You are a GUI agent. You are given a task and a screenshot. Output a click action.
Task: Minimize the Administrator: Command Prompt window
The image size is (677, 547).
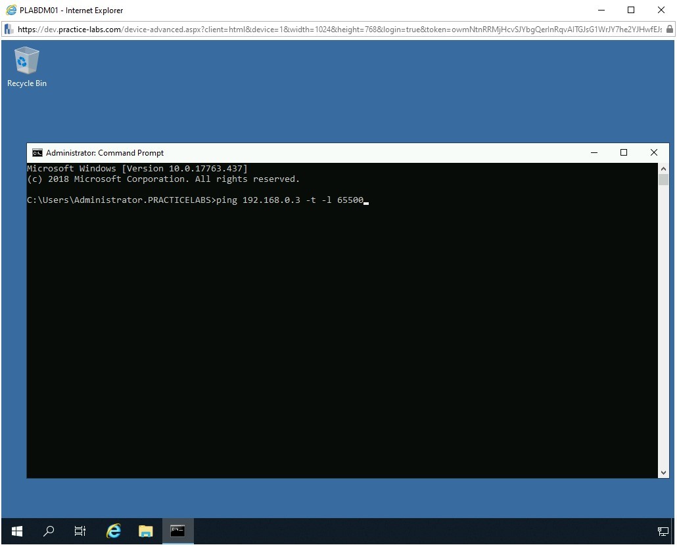[594, 153]
